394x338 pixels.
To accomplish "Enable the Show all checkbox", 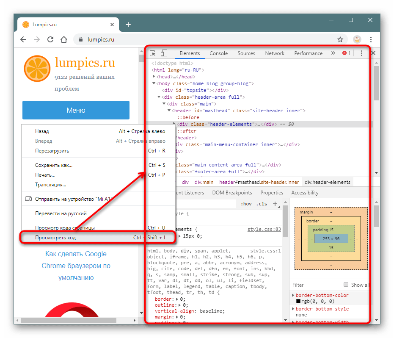I will click(x=346, y=285).
